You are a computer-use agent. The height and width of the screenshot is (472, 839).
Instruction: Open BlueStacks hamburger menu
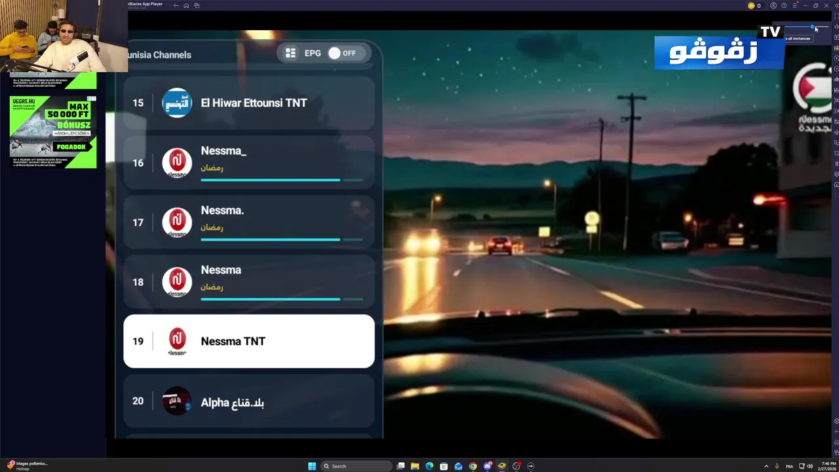point(794,5)
